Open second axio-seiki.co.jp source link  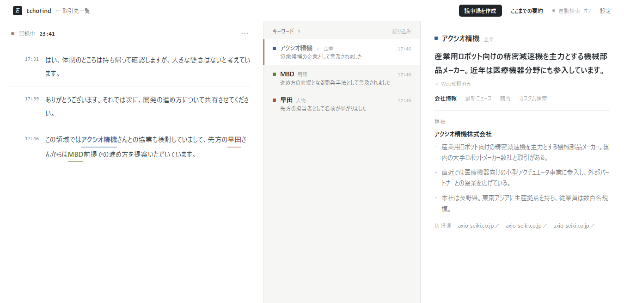click(526, 226)
